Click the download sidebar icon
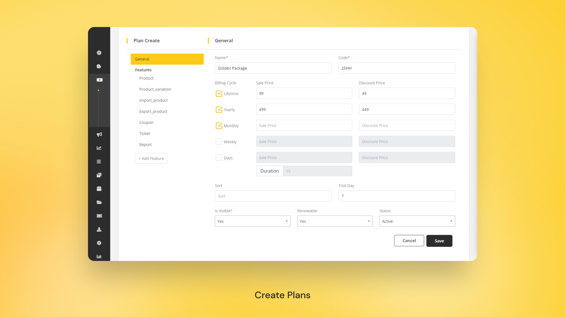Viewport: 565px width, 317px height. [99, 230]
